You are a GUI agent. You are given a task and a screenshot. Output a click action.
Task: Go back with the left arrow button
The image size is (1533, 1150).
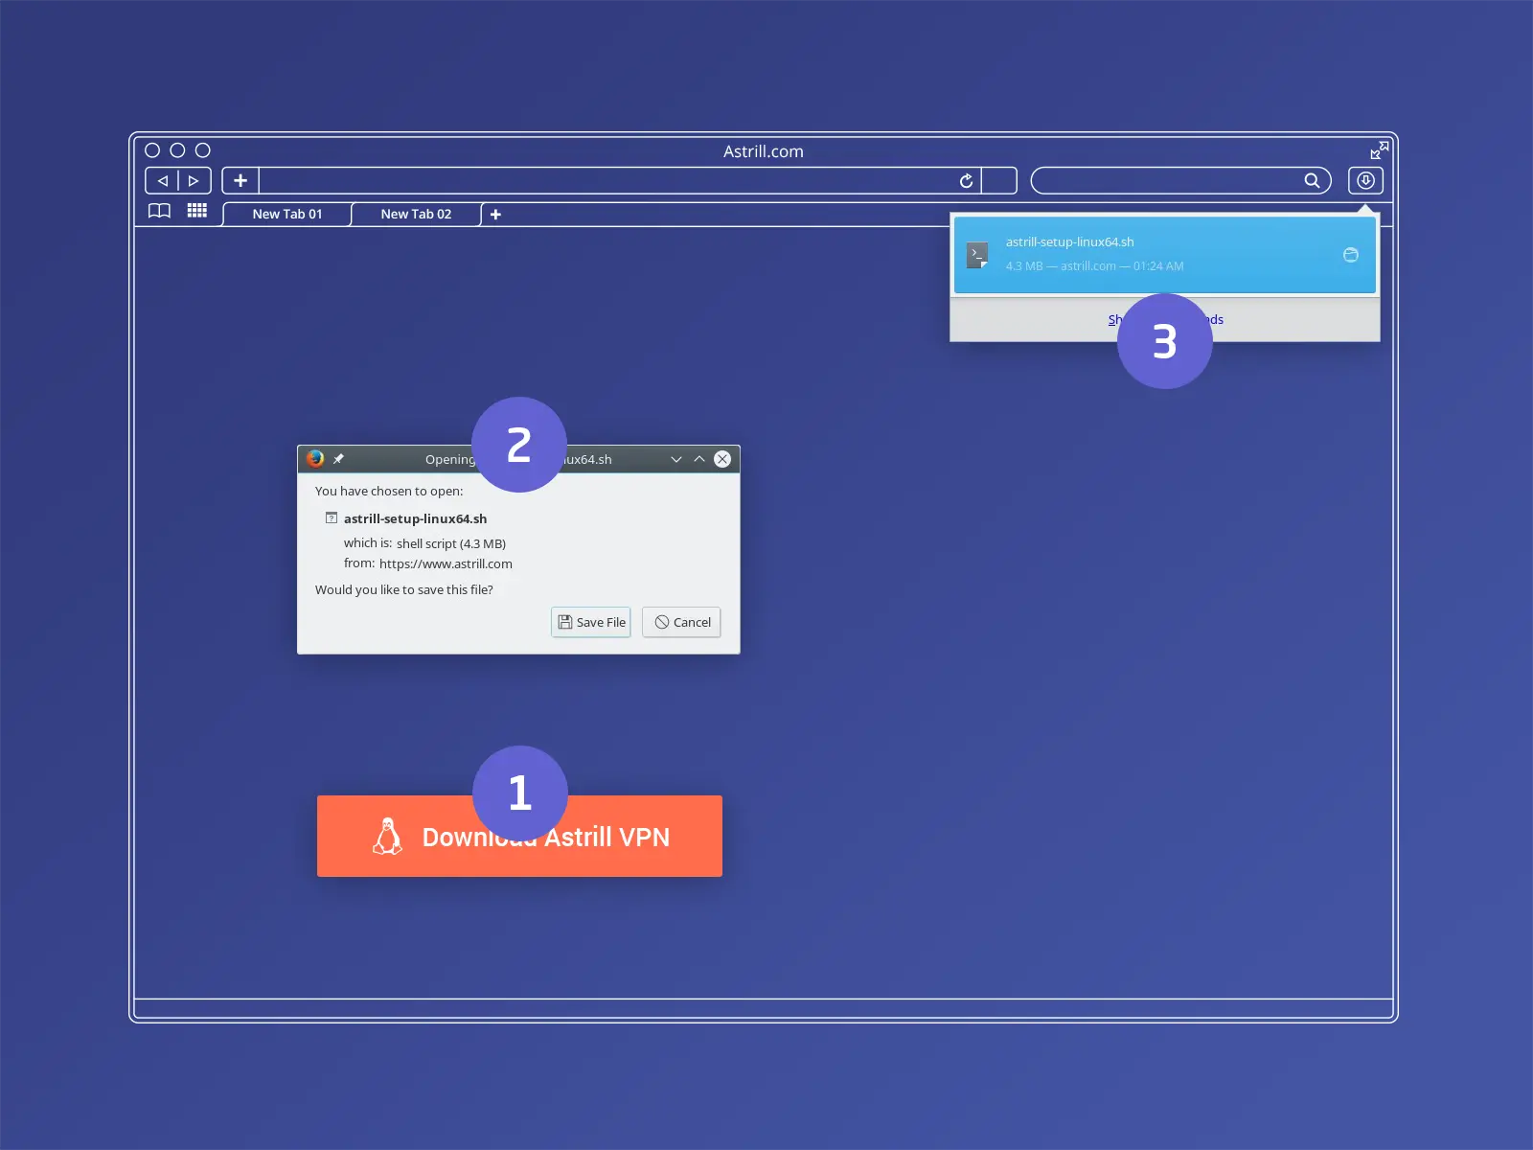[162, 180]
